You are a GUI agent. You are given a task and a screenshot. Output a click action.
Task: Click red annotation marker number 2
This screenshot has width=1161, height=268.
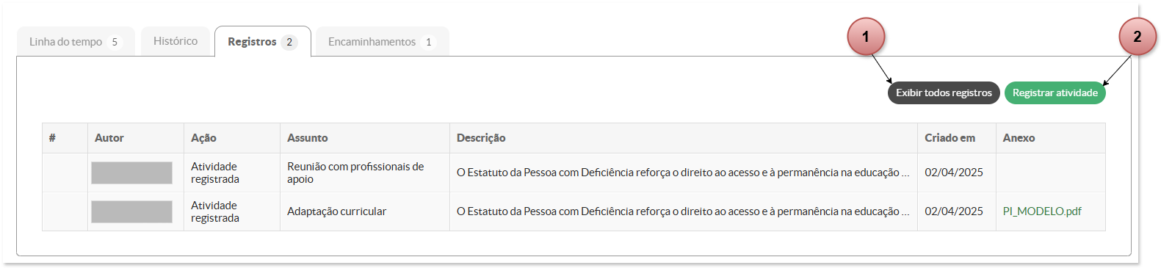click(1137, 37)
